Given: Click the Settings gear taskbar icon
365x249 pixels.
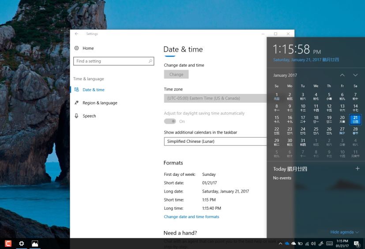Looking at the screenshot, I should [21, 243].
